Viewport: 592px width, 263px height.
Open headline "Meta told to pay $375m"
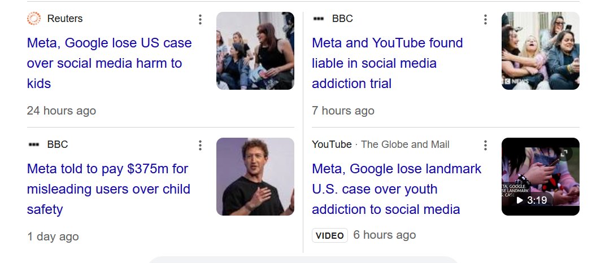point(108,189)
